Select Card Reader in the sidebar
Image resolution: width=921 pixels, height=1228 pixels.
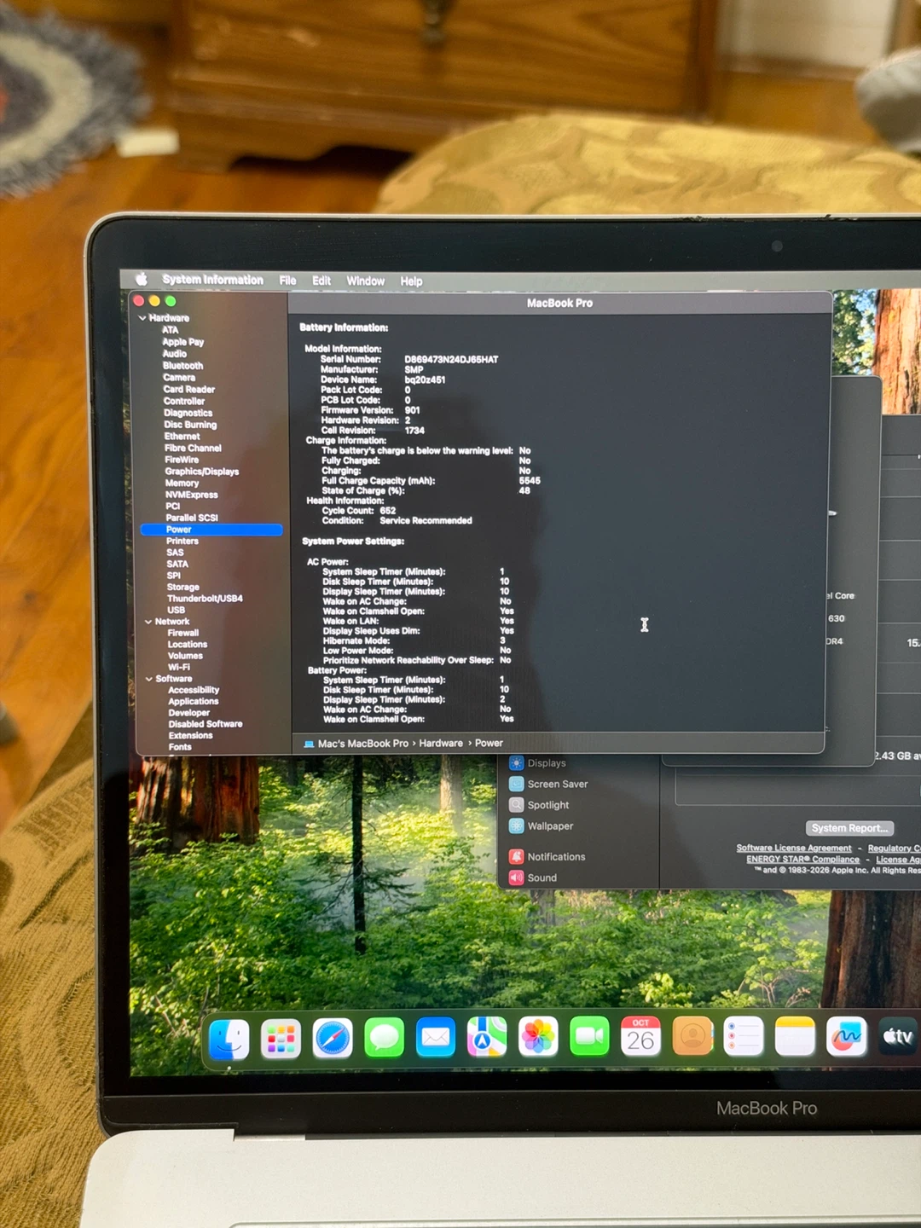(x=189, y=390)
